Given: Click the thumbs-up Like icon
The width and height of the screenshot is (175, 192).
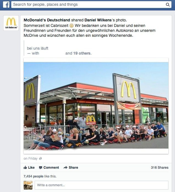Looking at the screenshot, I should click(25, 167).
